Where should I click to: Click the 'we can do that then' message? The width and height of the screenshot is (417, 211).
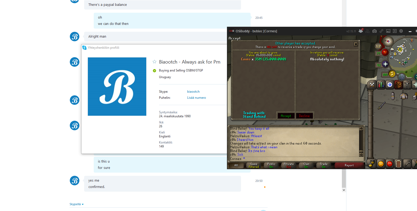point(113,24)
